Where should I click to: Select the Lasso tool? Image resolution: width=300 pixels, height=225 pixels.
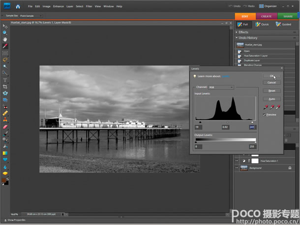click(4, 59)
